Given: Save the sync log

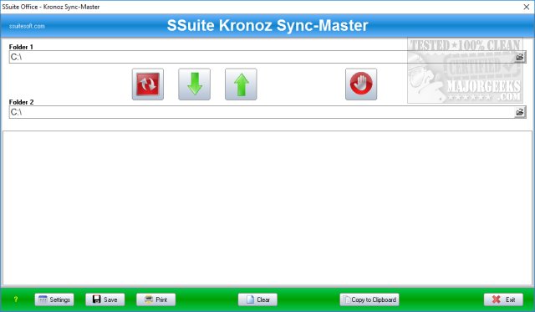Looking at the screenshot, I should point(105,299).
